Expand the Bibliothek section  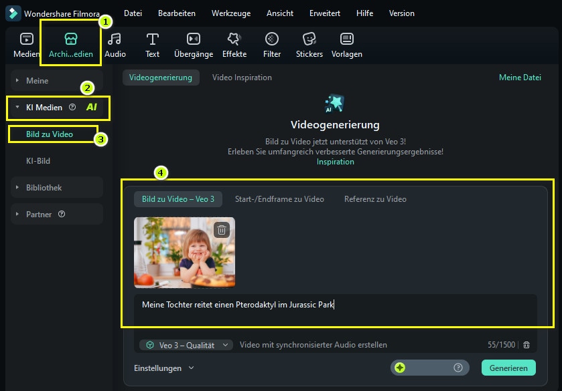coord(17,187)
